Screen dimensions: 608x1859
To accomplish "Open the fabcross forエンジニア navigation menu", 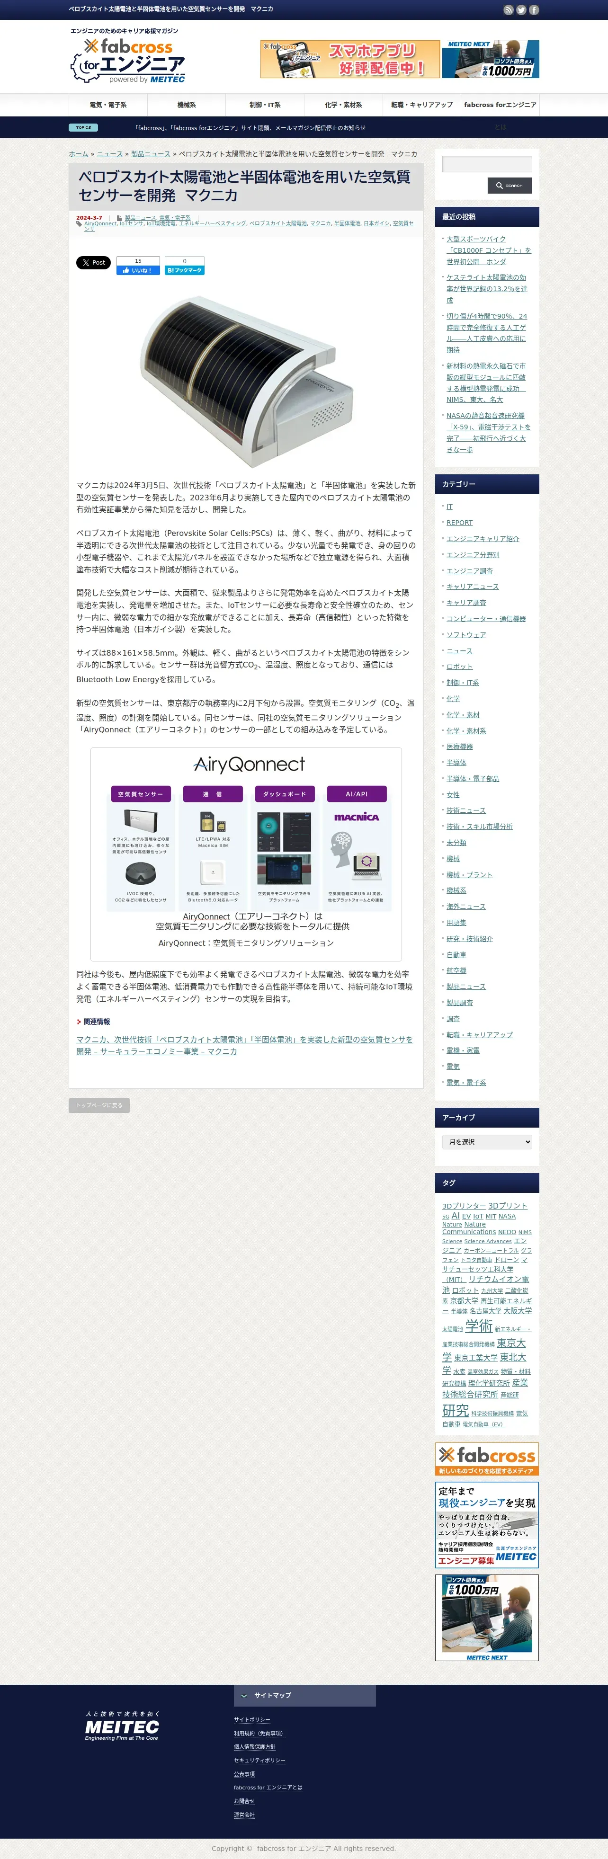I will [x=500, y=106].
